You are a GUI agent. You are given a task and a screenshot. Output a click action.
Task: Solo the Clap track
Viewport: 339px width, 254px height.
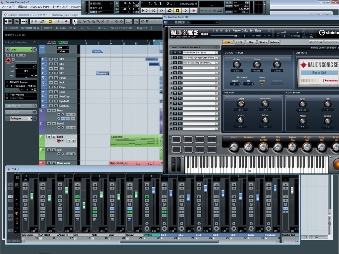tap(56, 87)
